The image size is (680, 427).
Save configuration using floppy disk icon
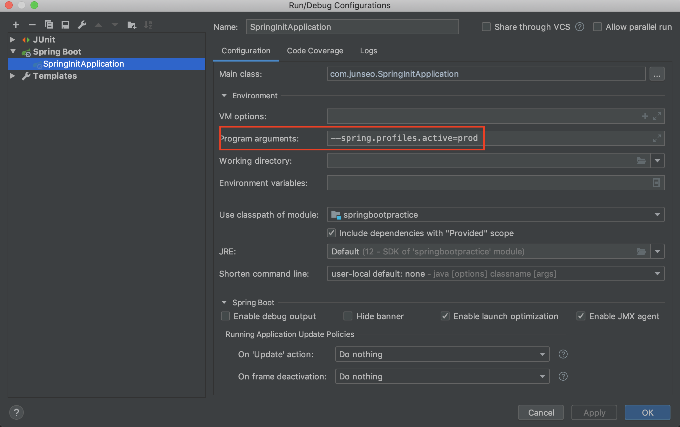click(65, 25)
